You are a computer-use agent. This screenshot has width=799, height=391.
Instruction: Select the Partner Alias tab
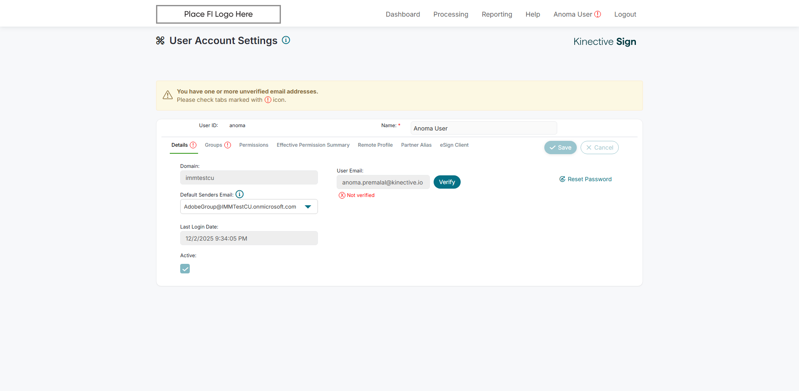[x=416, y=145]
